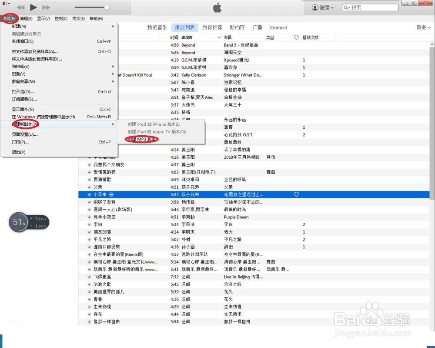The width and height of the screenshot is (435, 348).
Task: Choose 打印(P)... menu entry
Action: [x=59, y=142]
